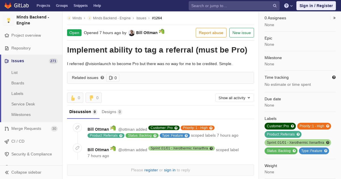341x179 pixels.
Task: Click the merge requests count badge 30
Action: click(54, 129)
